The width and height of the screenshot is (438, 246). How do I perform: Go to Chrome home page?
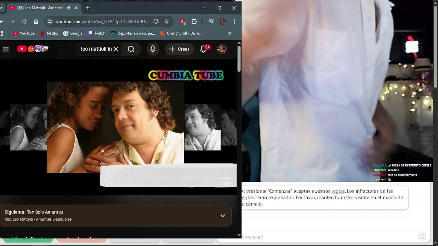tap(36, 22)
